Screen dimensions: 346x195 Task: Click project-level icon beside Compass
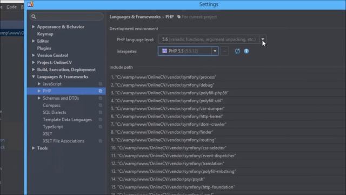point(101,106)
